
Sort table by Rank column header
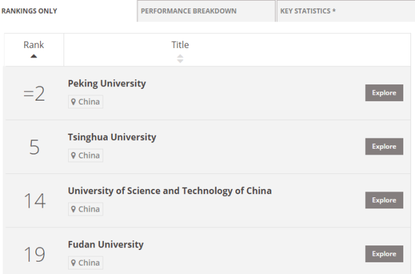coord(34,45)
